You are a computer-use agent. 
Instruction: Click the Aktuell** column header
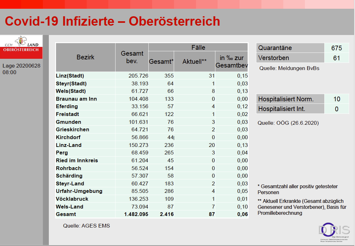194,62
